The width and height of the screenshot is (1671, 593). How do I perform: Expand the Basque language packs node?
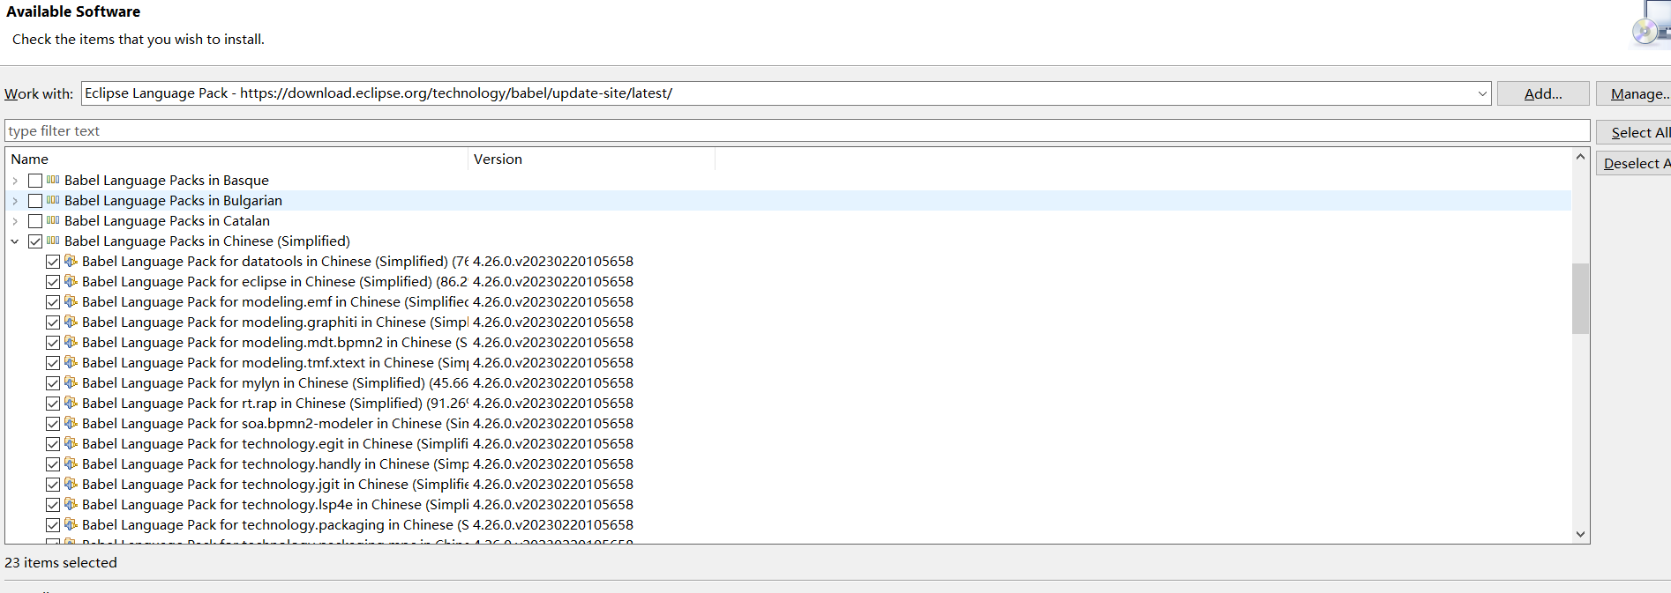[15, 181]
